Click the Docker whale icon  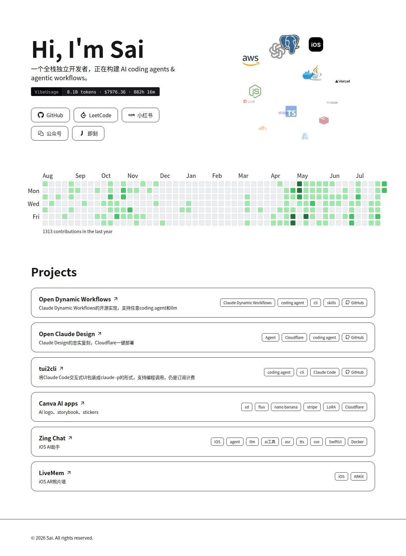pos(308,75)
